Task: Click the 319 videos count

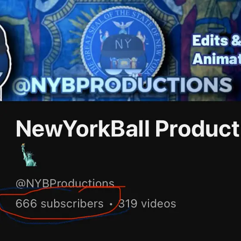Action: [x=147, y=204]
